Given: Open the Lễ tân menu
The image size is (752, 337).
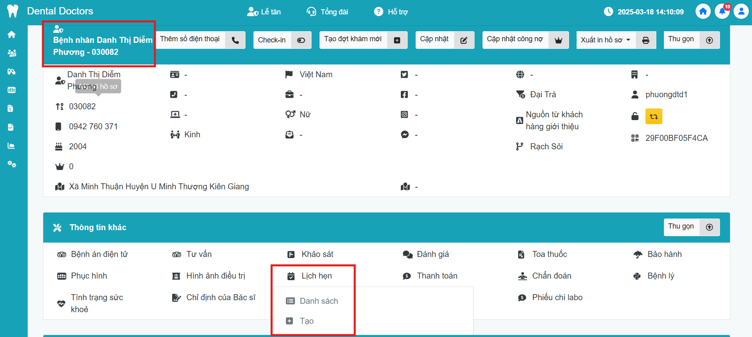Looking at the screenshot, I should click(264, 12).
